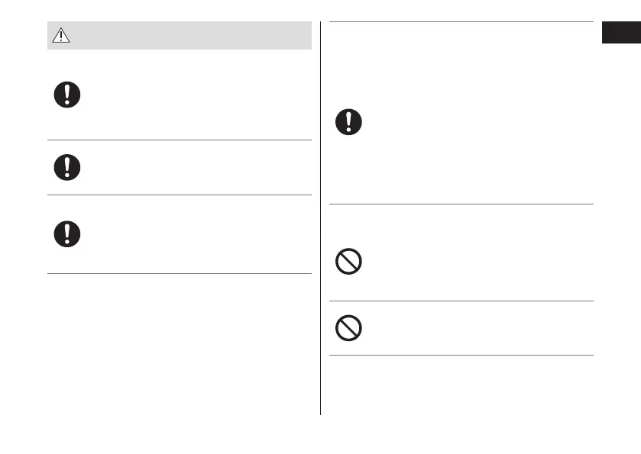
Task: Click the line above the upper prohibition icon
Action: click(461, 204)
